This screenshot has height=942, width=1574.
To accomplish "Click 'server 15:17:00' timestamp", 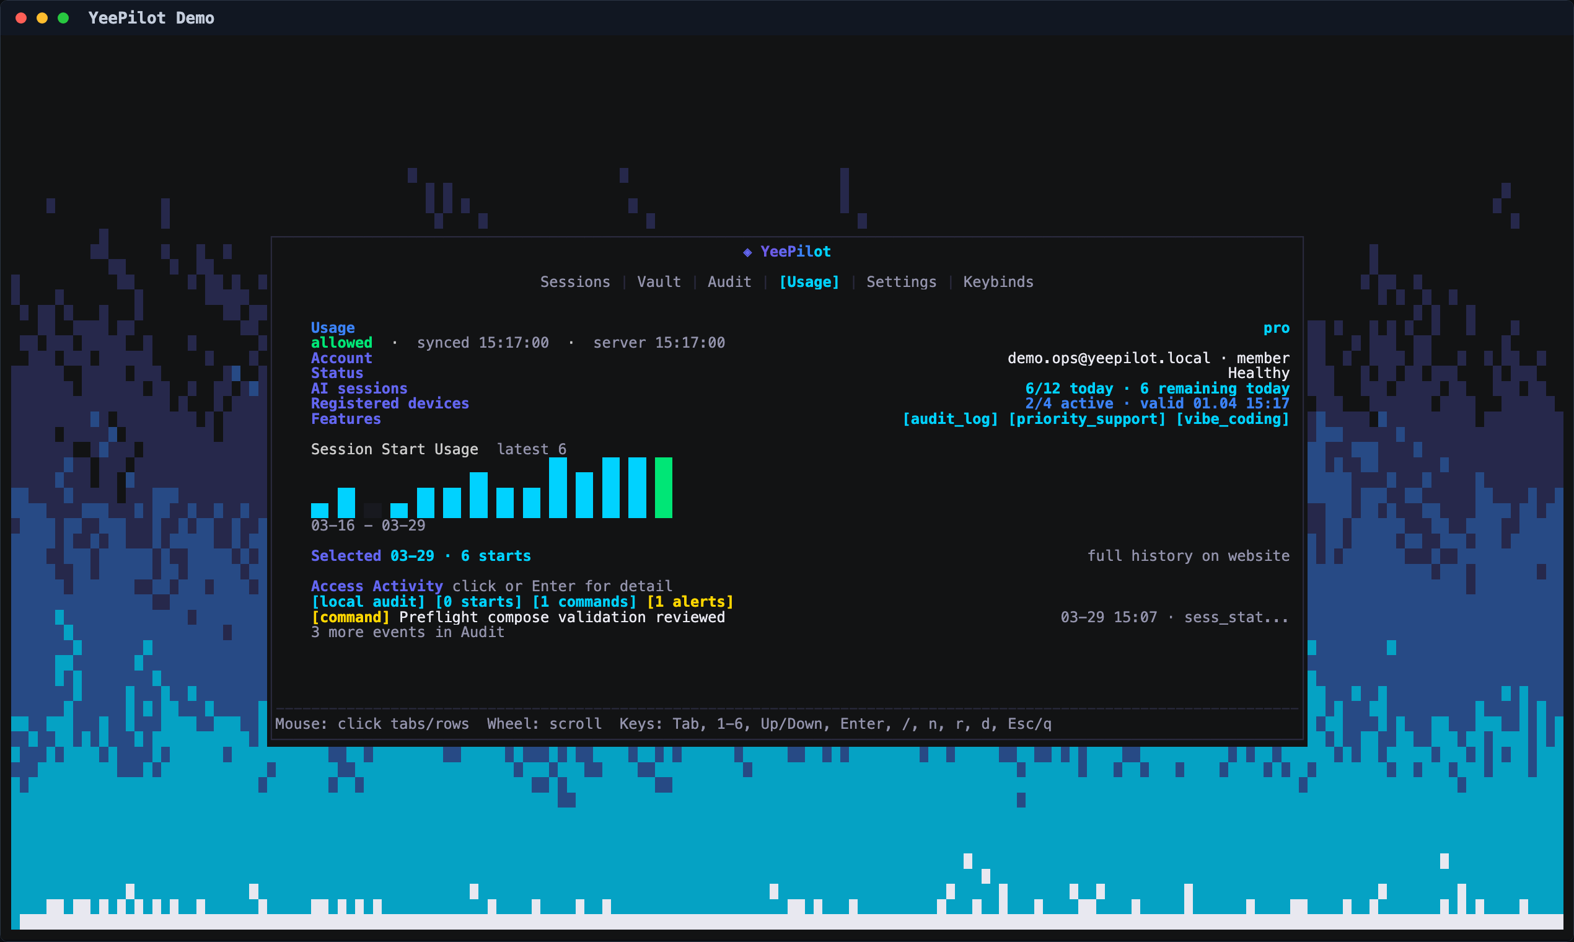I will (659, 343).
